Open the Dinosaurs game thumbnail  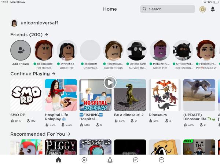click(x=165, y=95)
